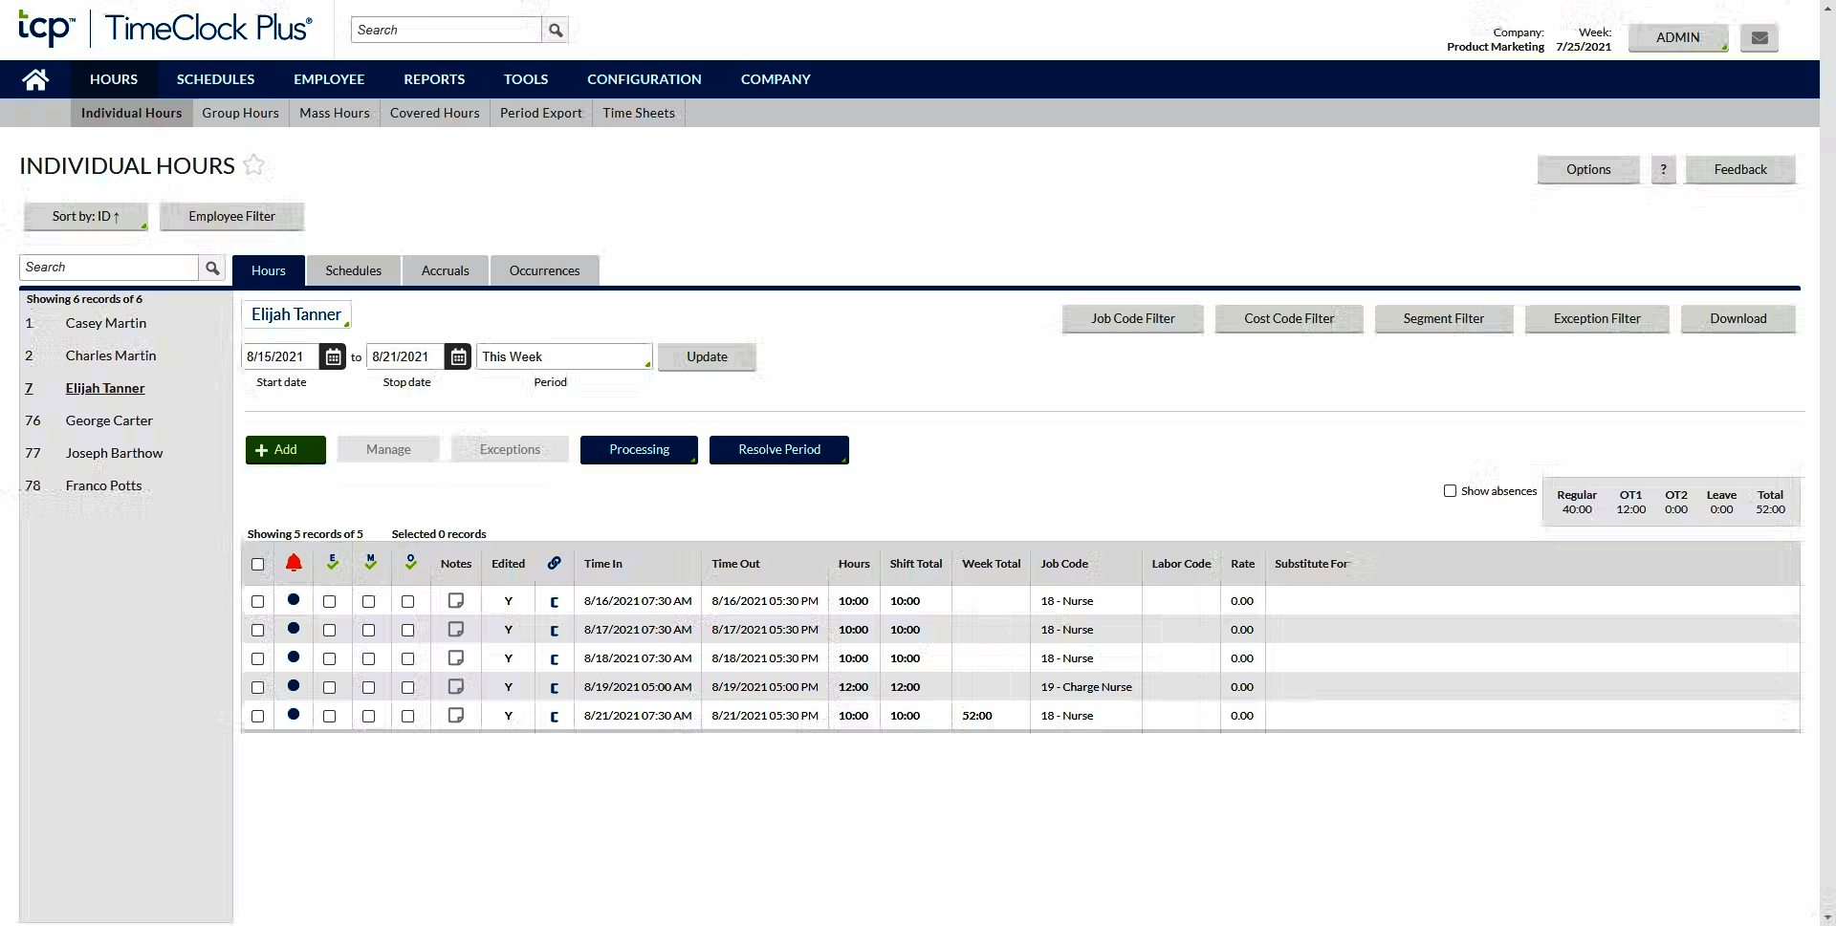Click the home icon in the navigation bar
Image resolution: width=1836 pixels, height=926 pixels.
35,79
